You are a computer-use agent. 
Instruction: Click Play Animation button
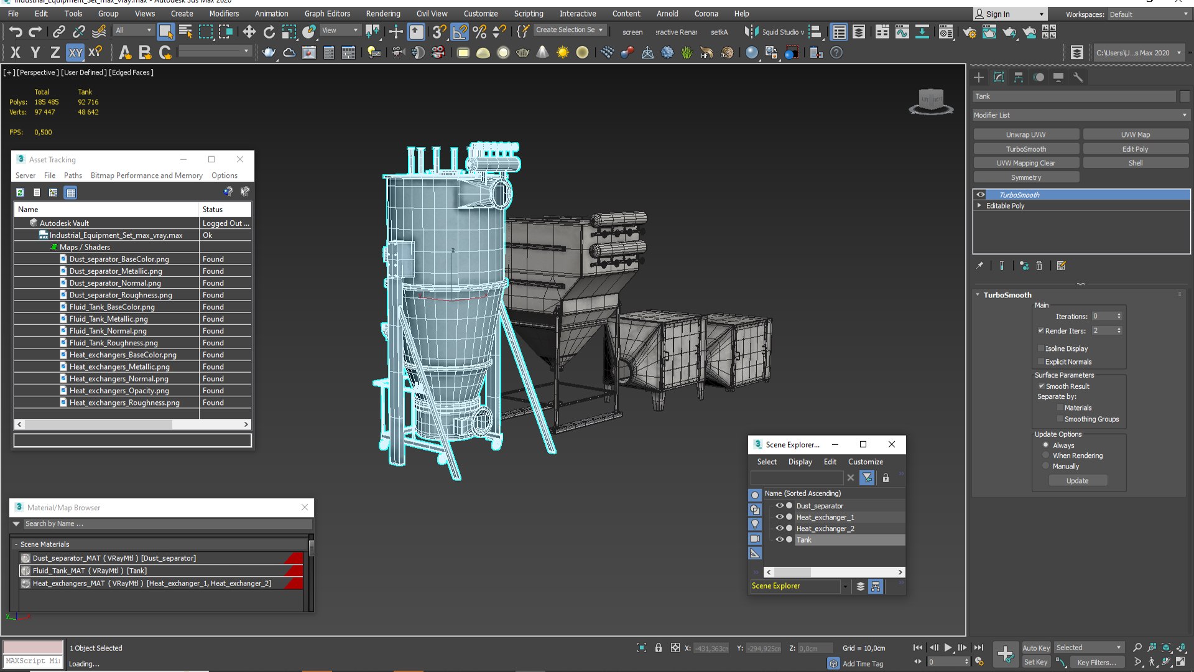point(948,648)
